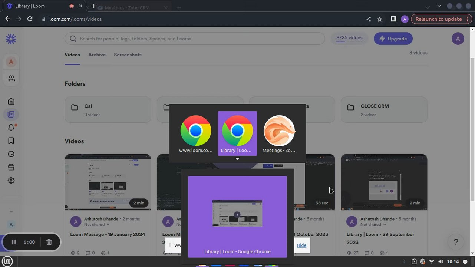Viewport: 475px width, 267px height.
Task: Focus the Loom search field
Action: 195,39
